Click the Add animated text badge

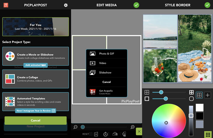(x=35, y=65)
